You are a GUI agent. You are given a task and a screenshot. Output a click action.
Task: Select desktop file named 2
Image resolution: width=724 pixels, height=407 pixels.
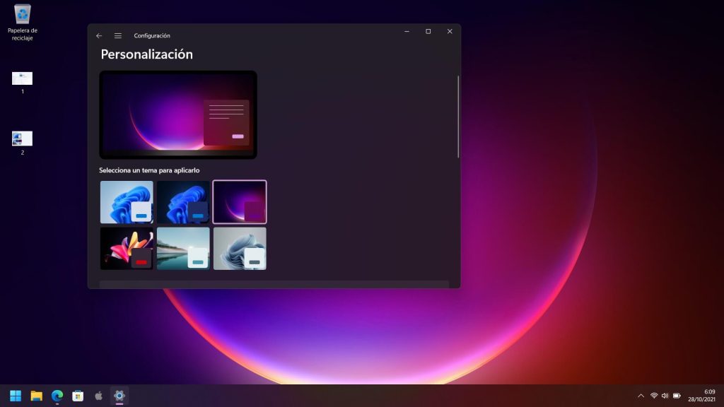tap(22, 143)
